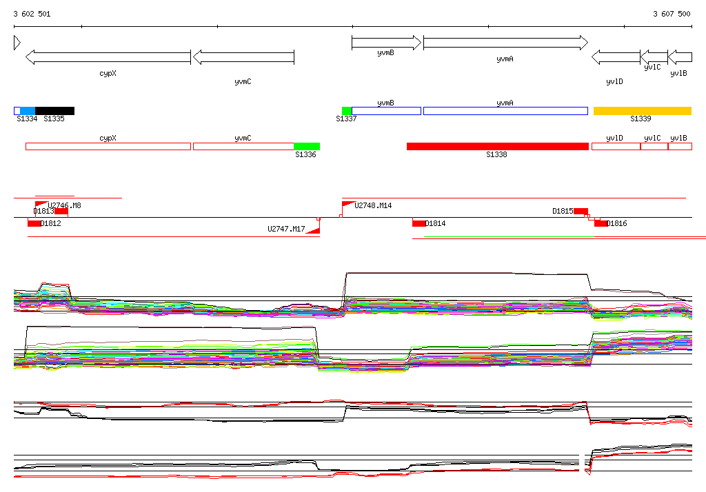The height and width of the screenshot is (492, 706).
Task: Click the red-outlined yvlC box
Action: click(654, 146)
